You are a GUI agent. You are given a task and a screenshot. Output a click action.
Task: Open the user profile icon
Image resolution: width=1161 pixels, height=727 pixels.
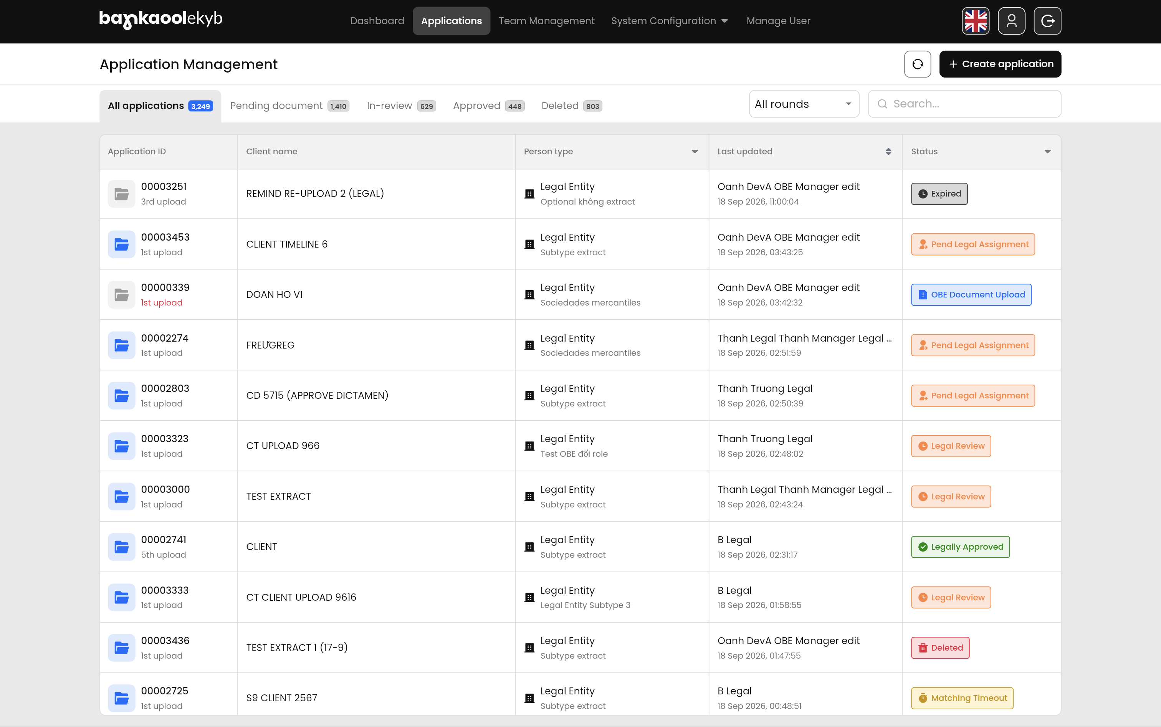click(x=1011, y=21)
